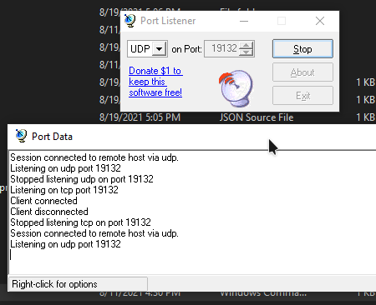Click 'Stopped listening udp on port 19132' line
This screenshot has width=376, height=305.
pos(82,179)
